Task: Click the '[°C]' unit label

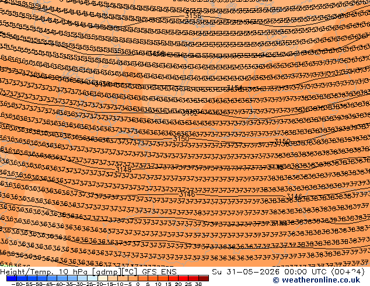Action: coord(130,272)
